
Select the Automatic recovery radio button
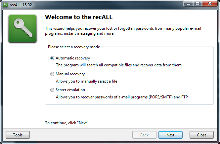click(x=52, y=58)
